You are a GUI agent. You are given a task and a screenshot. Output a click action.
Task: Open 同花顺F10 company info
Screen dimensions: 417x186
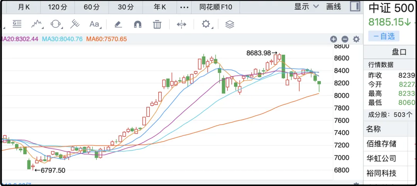216,7
